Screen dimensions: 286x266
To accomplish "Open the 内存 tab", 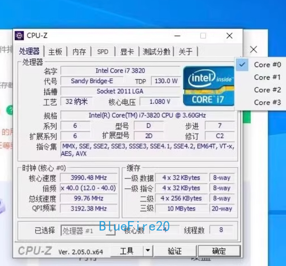I will click(79, 52).
